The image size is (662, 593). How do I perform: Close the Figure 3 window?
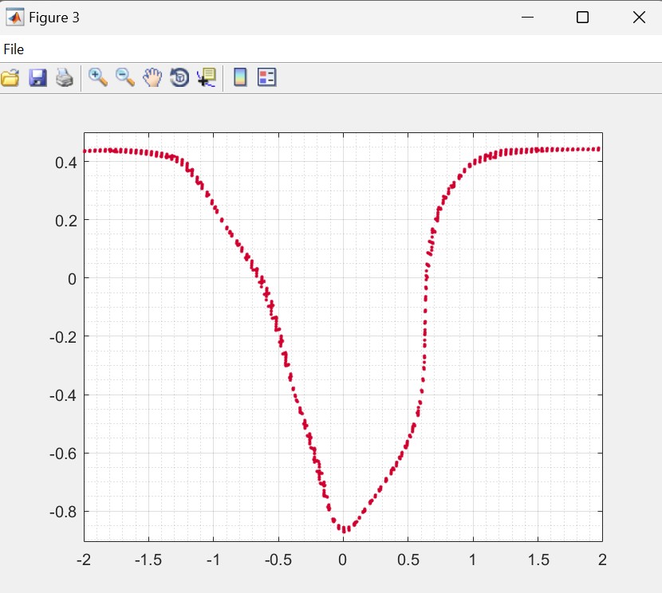point(638,18)
